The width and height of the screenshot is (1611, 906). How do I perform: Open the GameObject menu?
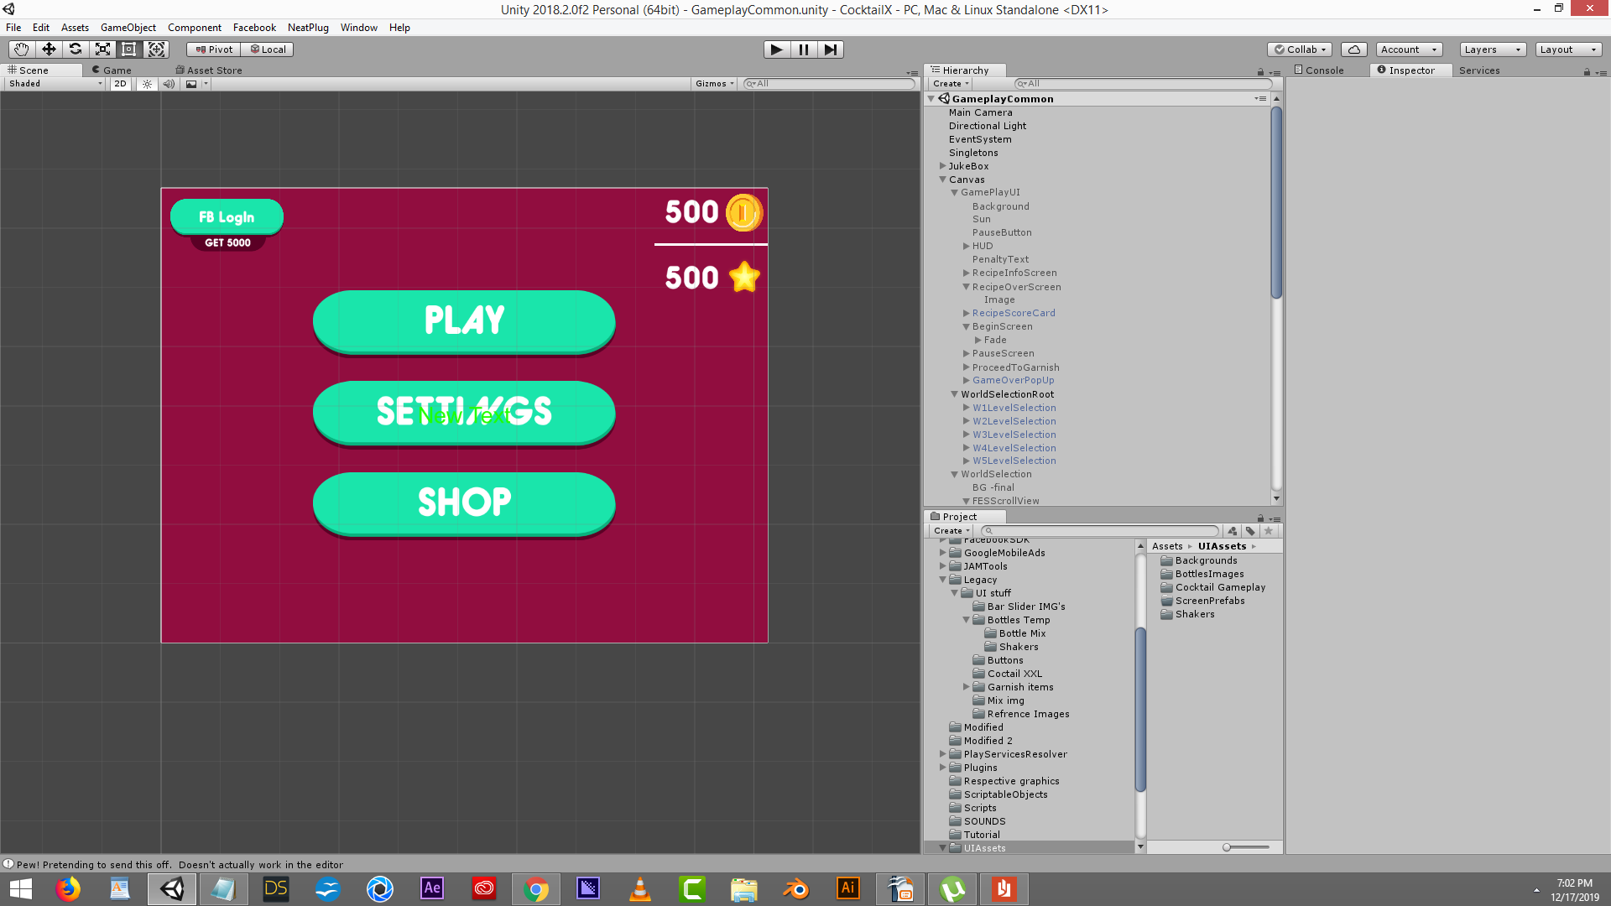(x=128, y=28)
